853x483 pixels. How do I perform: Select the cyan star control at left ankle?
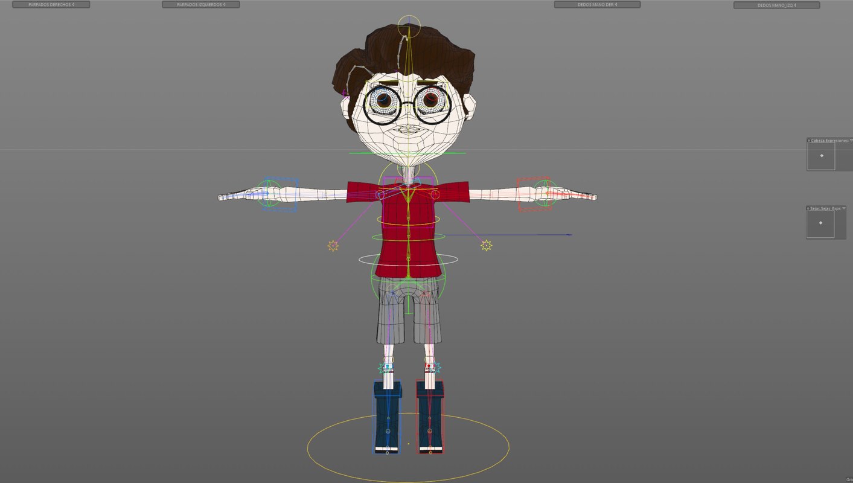(382, 368)
